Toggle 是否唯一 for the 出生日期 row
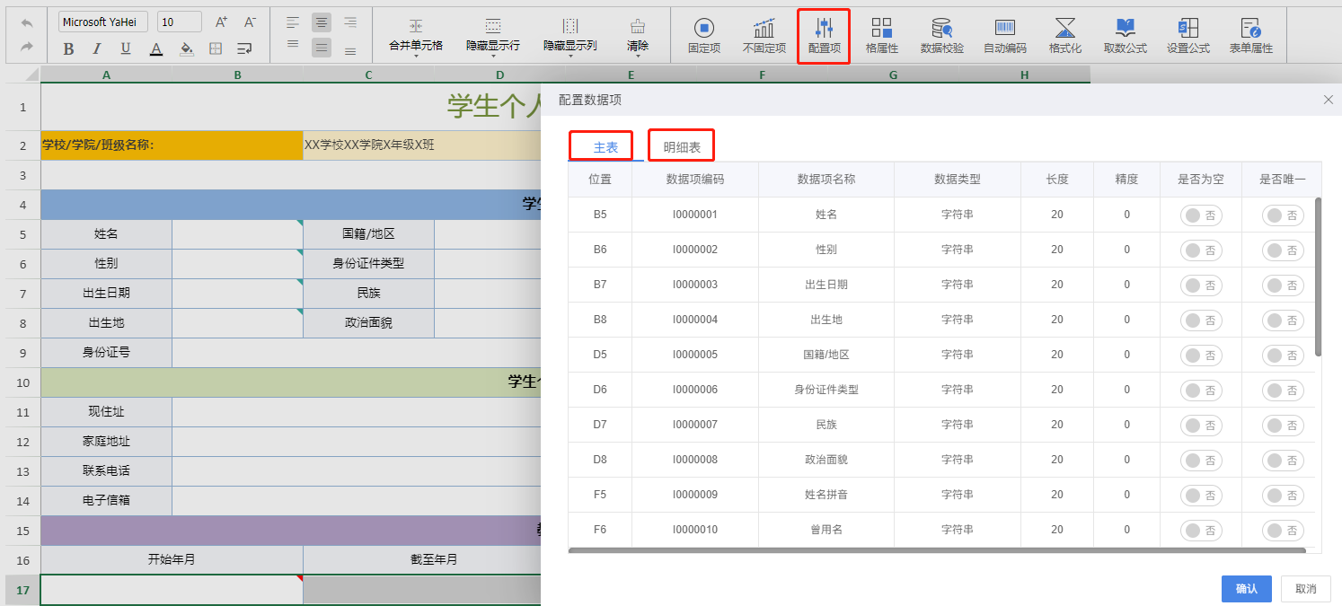 pos(1283,285)
